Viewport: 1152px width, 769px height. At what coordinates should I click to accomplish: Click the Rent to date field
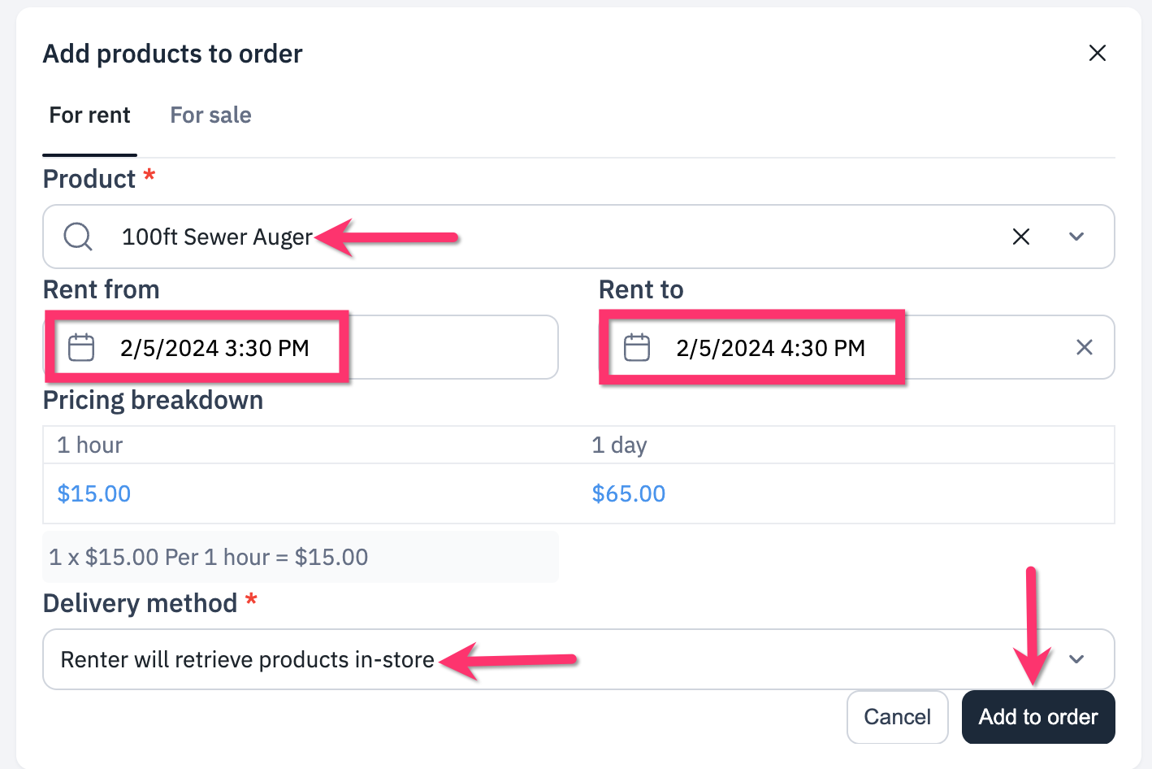pos(856,347)
